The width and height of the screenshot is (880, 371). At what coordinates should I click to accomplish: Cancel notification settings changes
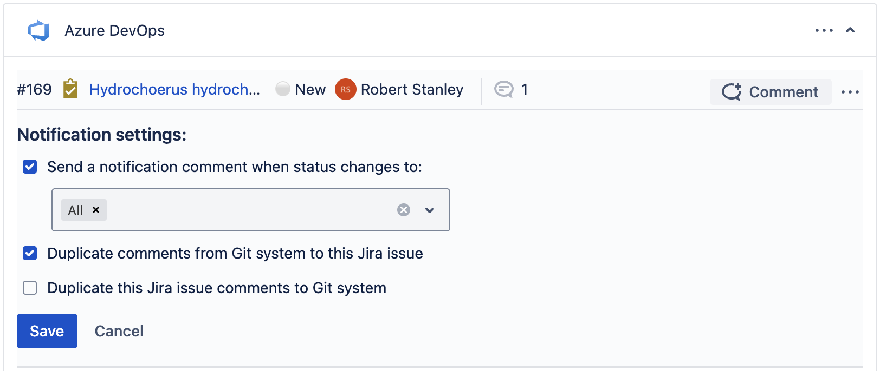(119, 331)
